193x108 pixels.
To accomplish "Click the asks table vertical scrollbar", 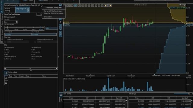I will point(126,104).
